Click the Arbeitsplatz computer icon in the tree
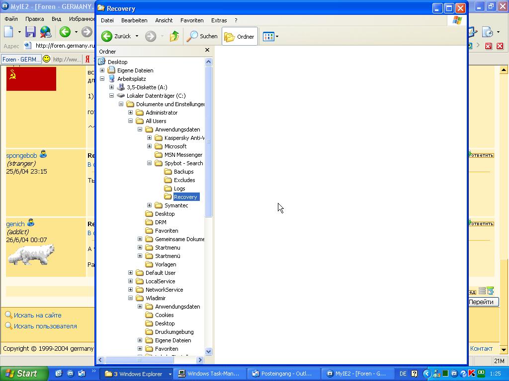 point(112,79)
